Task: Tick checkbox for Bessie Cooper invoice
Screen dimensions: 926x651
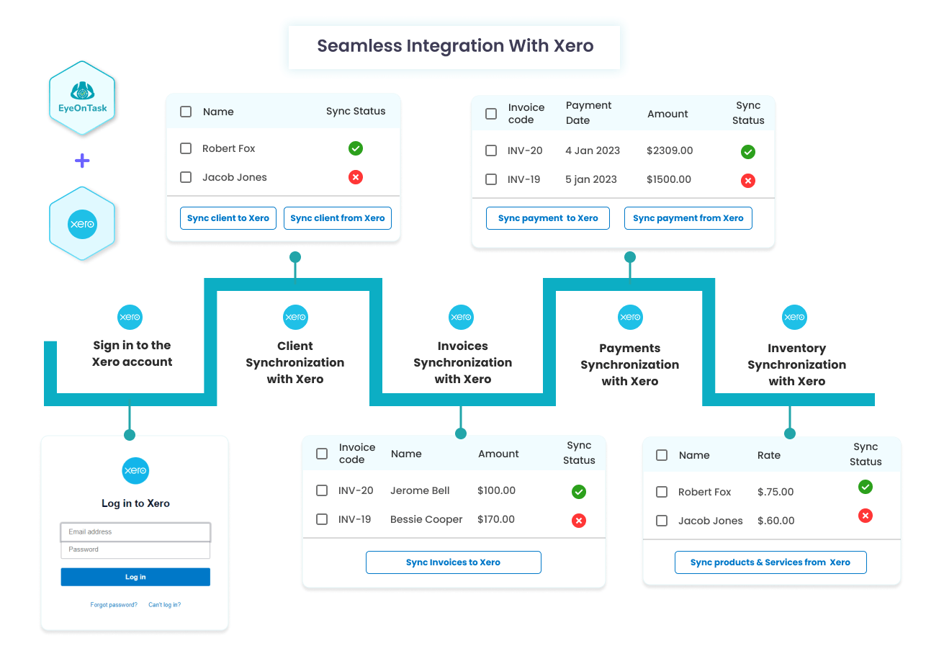Action: coord(322,519)
